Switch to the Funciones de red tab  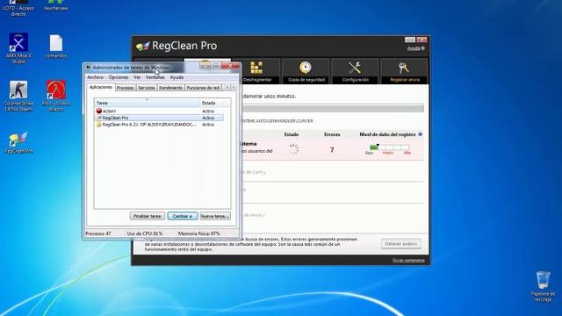203,88
